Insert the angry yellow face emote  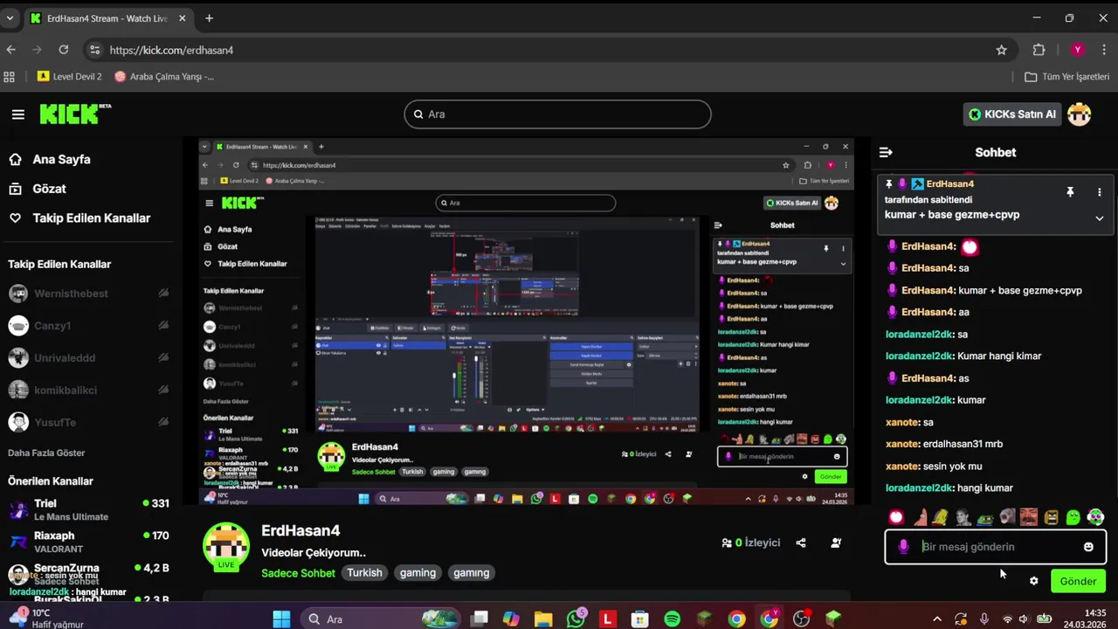tap(1052, 517)
